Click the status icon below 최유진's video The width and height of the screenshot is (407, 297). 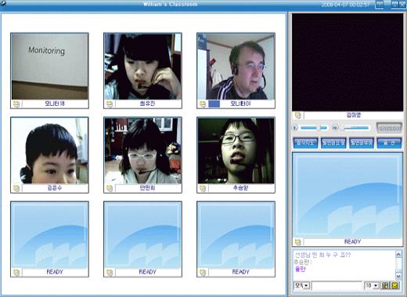pyautogui.click(x=110, y=104)
